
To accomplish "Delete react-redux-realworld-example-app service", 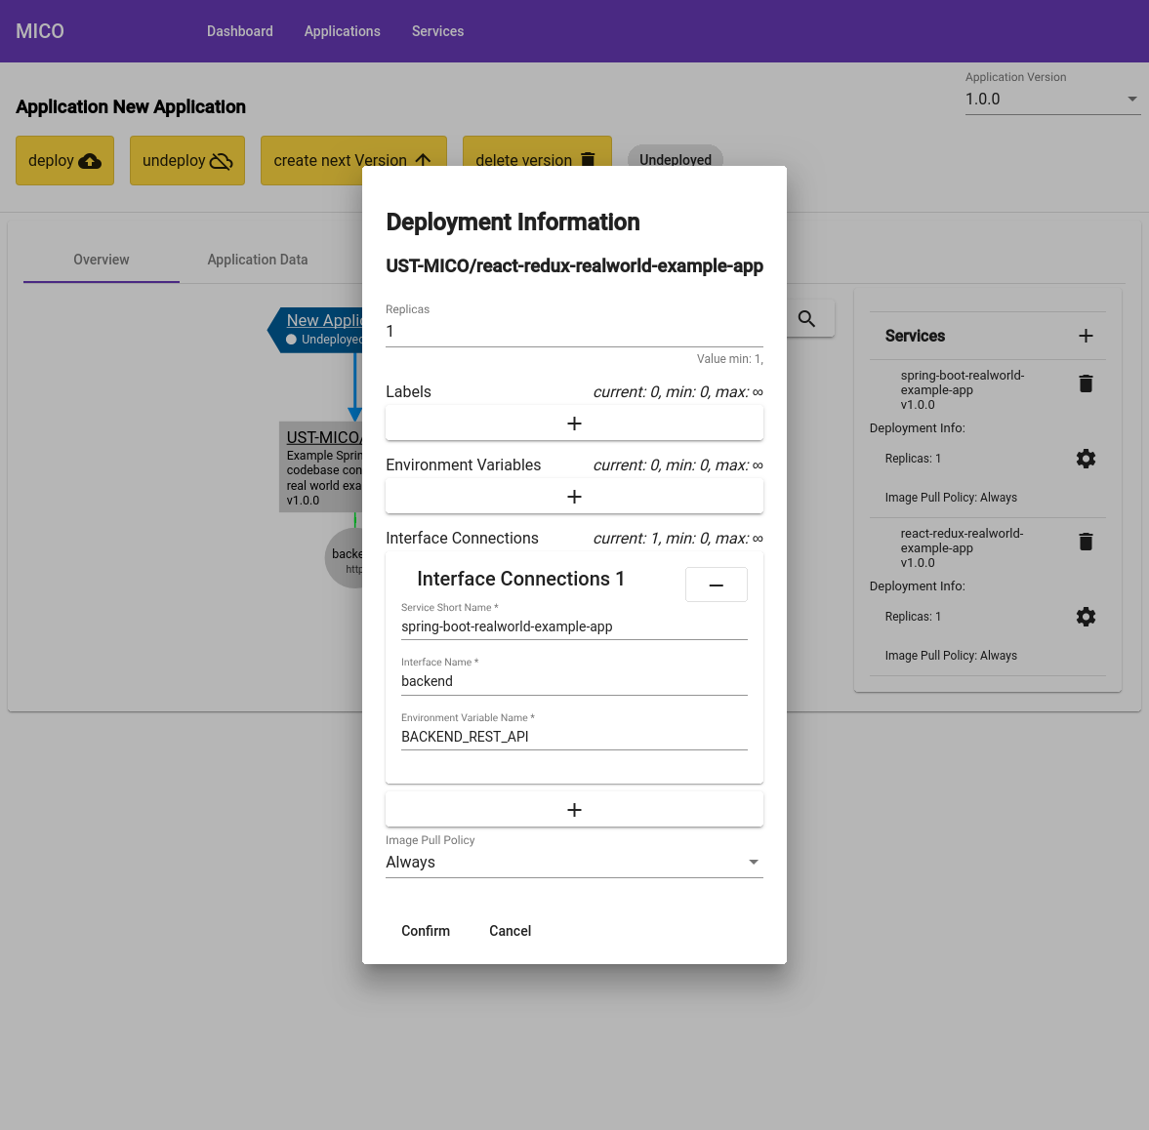I will click(1086, 542).
